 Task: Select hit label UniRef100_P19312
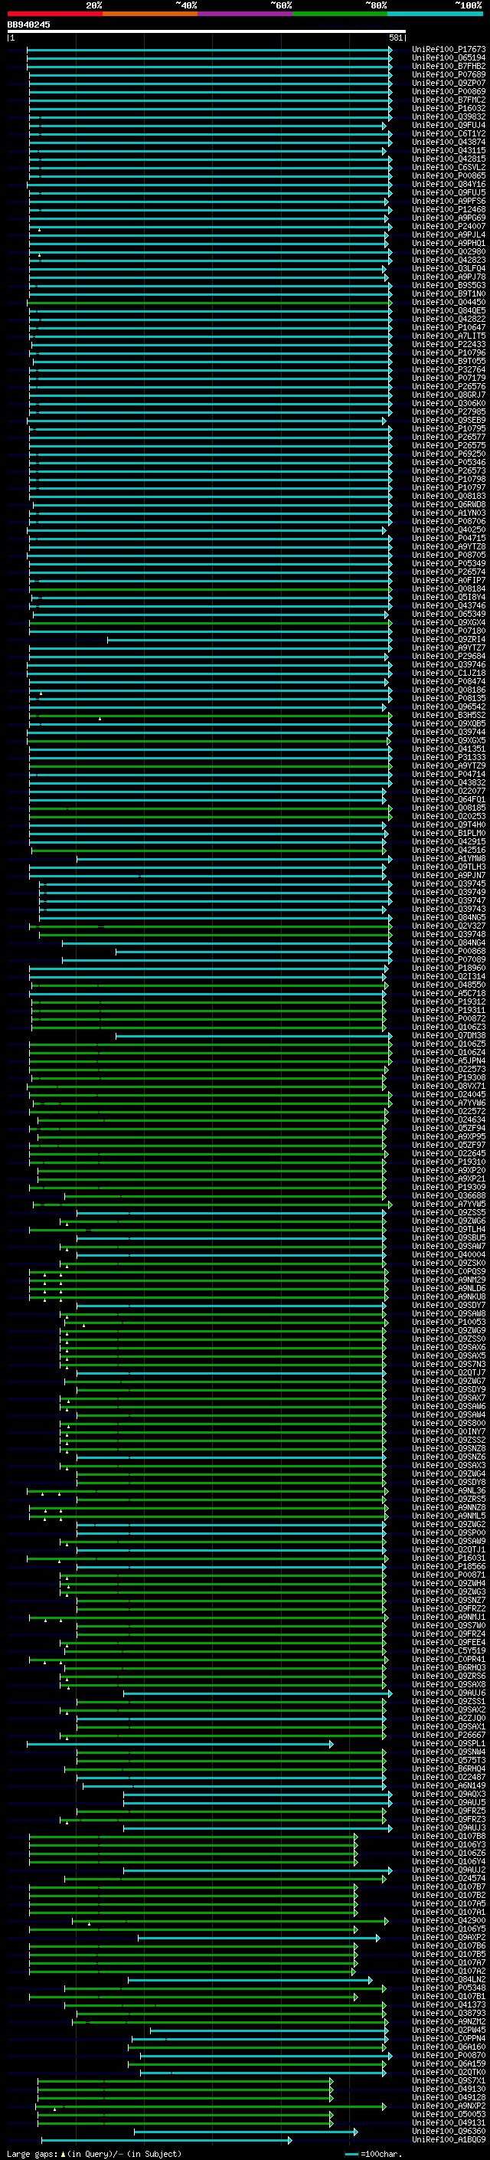(449, 1002)
